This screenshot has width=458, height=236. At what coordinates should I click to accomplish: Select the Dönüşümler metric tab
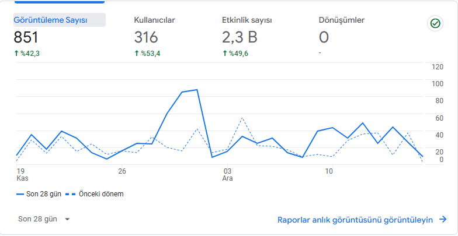coord(342,20)
